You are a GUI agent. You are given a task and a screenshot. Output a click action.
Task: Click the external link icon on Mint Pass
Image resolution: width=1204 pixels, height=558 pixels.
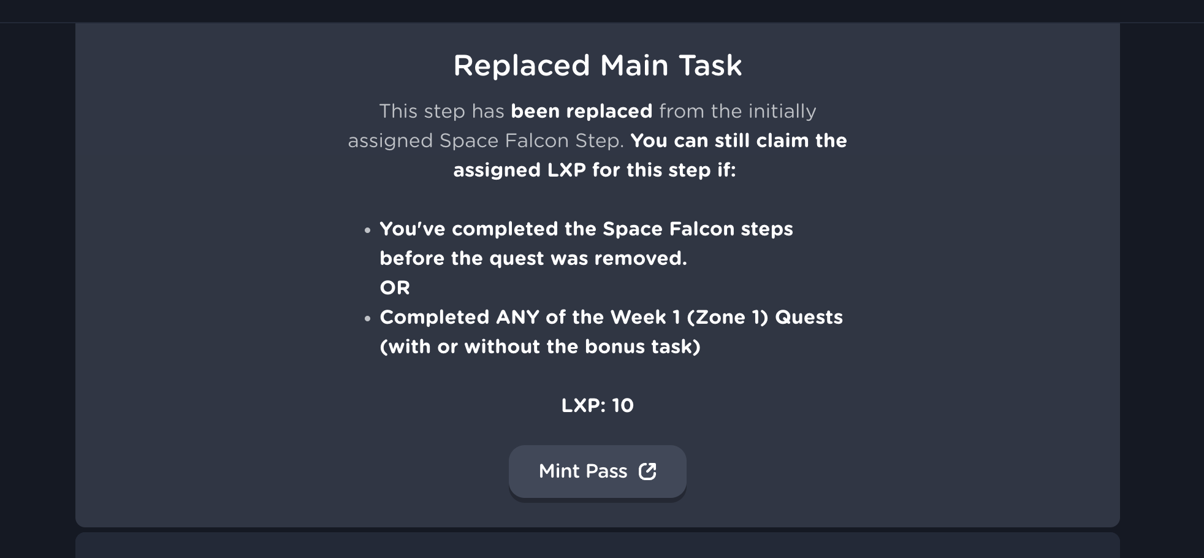[x=647, y=471]
